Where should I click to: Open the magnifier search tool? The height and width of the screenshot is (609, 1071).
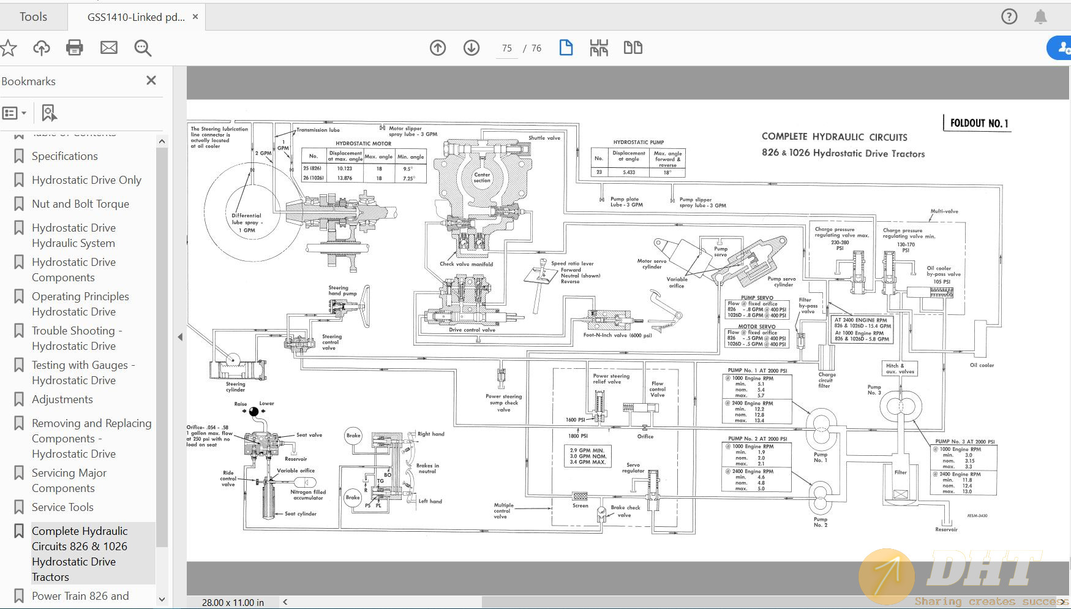(x=143, y=48)
